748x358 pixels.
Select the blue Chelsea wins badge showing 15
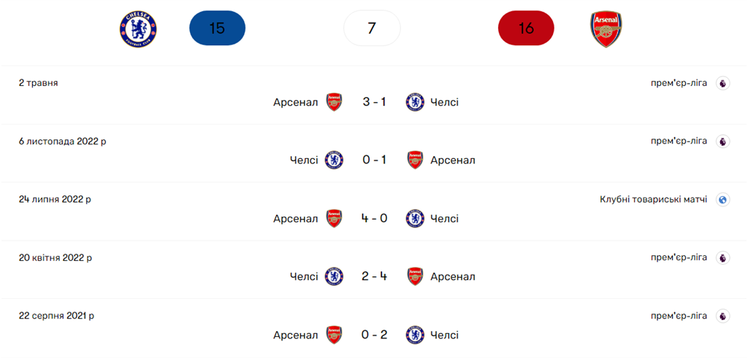pos(217,29)
